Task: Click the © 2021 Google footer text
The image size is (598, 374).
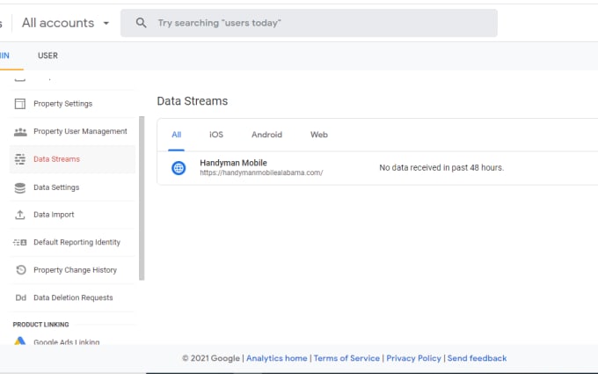Action: tap(211, 358)
